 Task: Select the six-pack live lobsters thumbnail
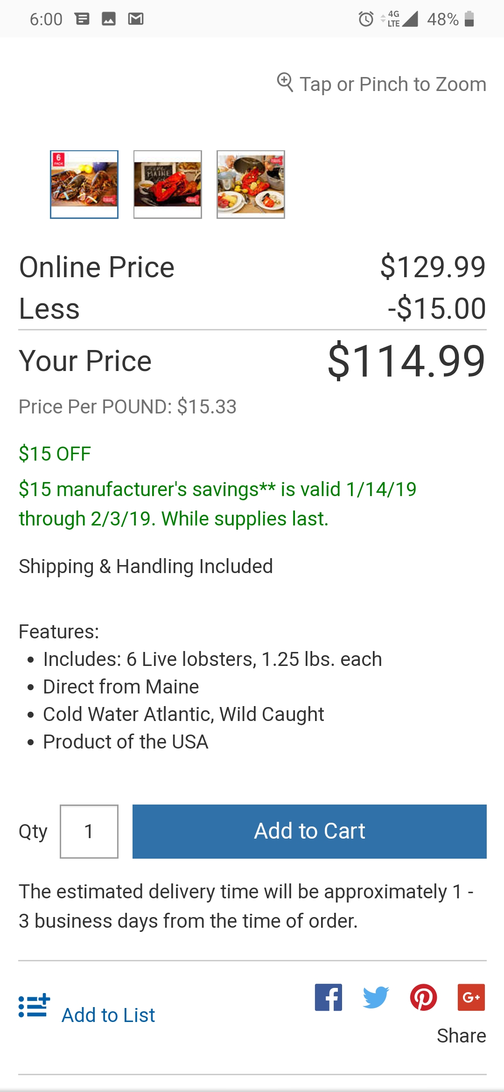click(x=84, y=184)
